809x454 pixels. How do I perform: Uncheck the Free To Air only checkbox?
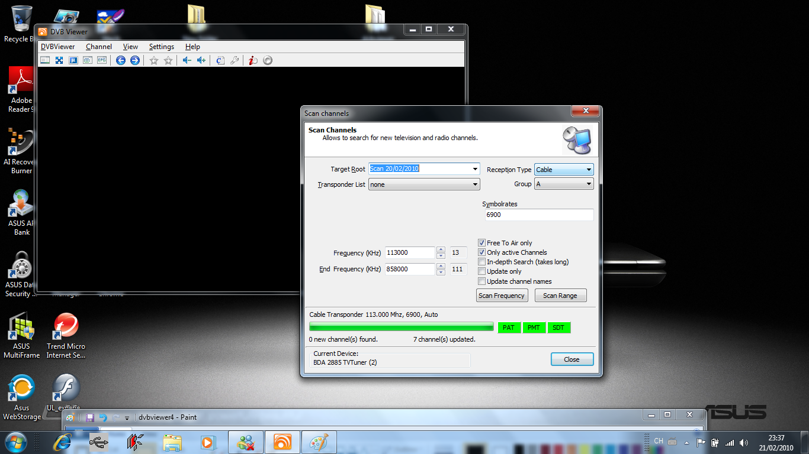tap(482, 243)
